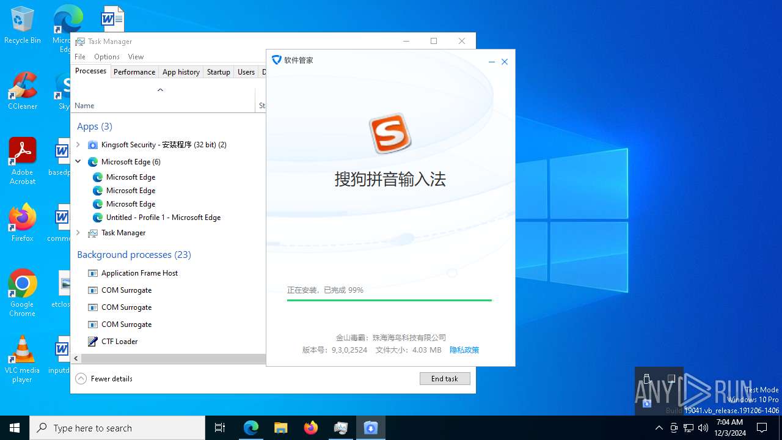Click the left scroll arrow in process list
This screenshot has height=440, width=782.
click(76, 359)
